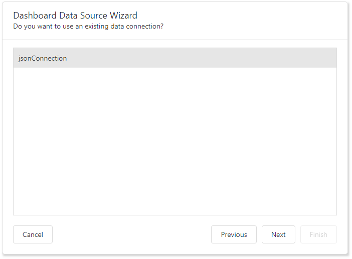The height and width of the screenshot is (259, 352).
Task: Click blank footer area between Cancel and Previous
Action: click(x=131, y=234)
